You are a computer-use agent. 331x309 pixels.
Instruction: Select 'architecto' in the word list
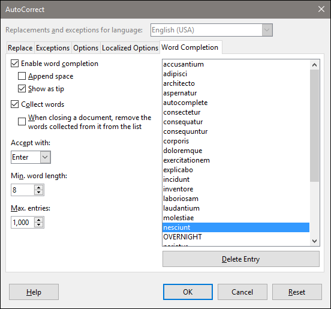(236, 83)
